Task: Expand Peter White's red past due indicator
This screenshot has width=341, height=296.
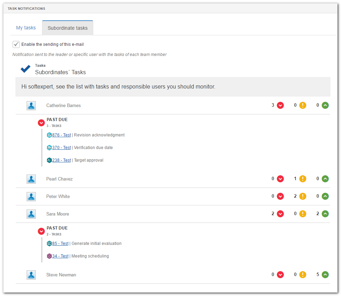Action: click(280, 196)
